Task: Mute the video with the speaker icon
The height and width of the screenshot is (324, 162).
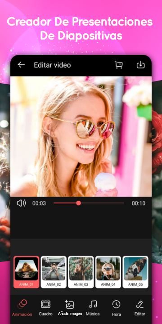Action: click(21, 203)
